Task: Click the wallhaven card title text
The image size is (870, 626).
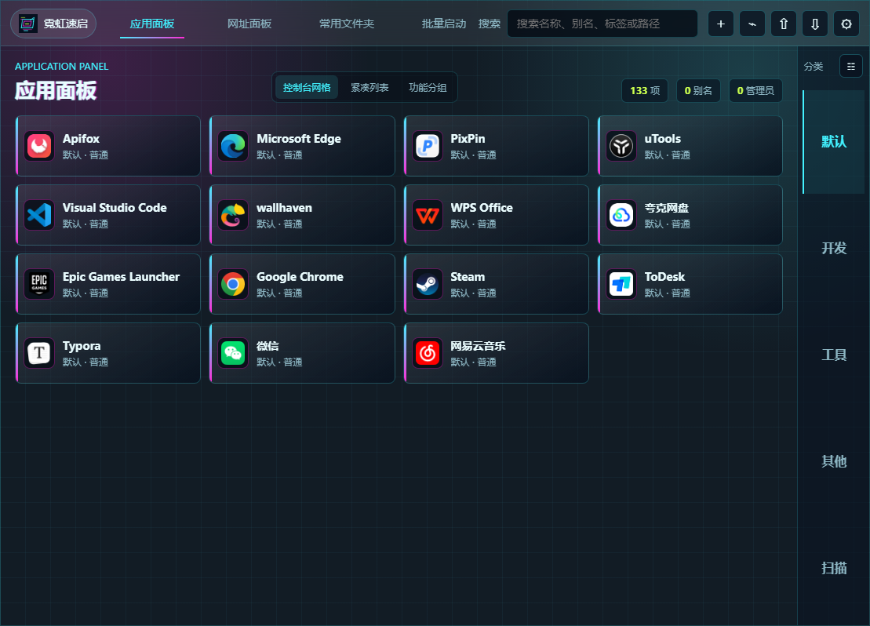Action: coord(284,208)
